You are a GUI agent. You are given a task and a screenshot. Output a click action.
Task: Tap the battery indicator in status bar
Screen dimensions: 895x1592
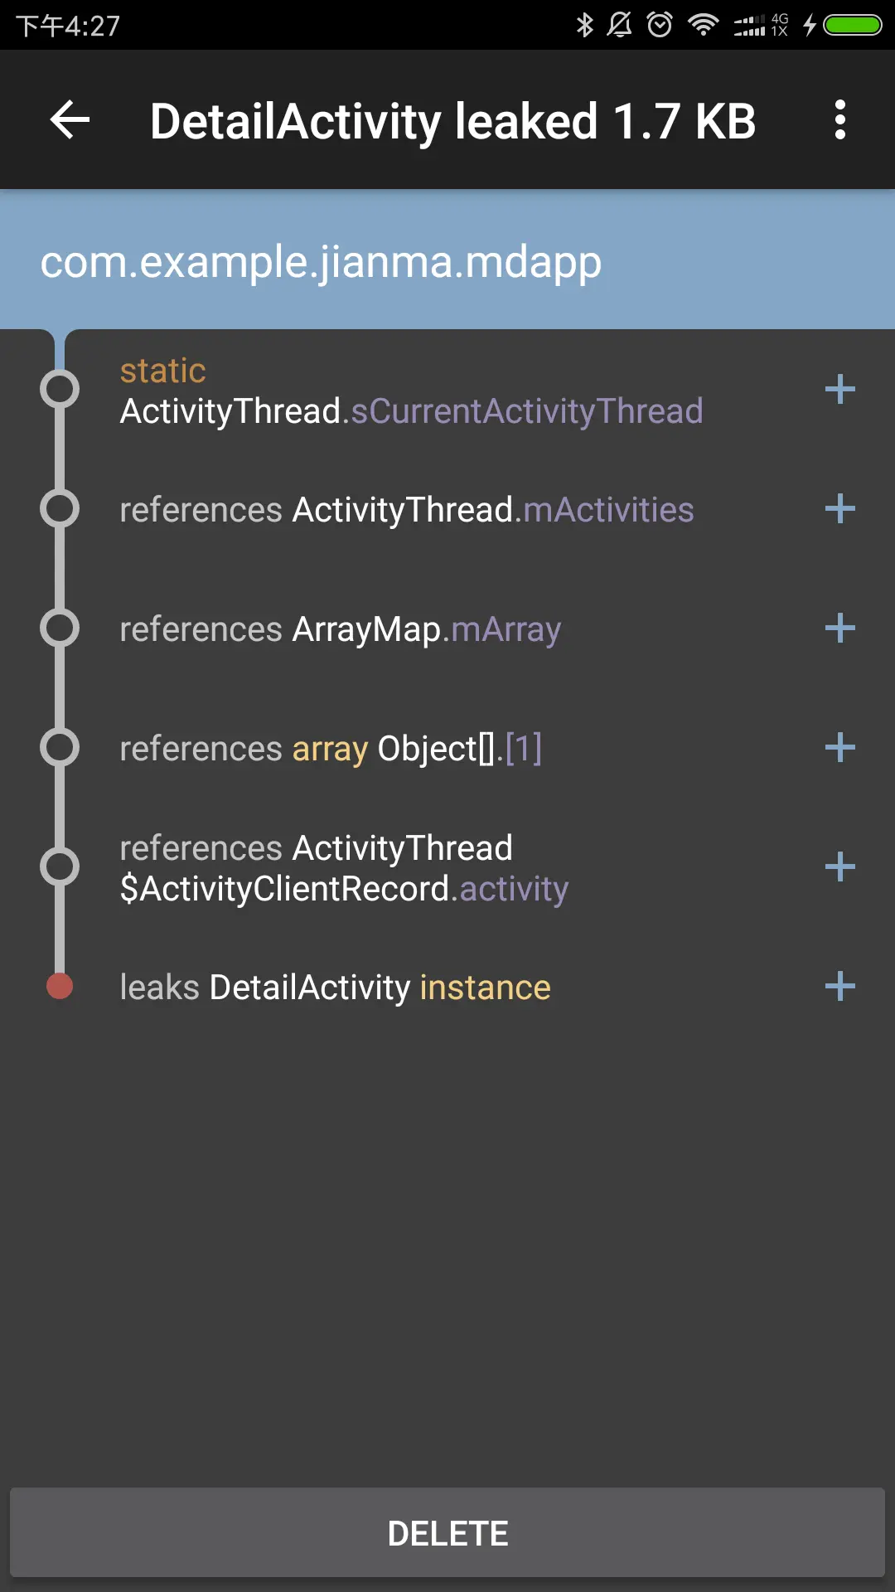pyautogui.click(x=853, y=25)
